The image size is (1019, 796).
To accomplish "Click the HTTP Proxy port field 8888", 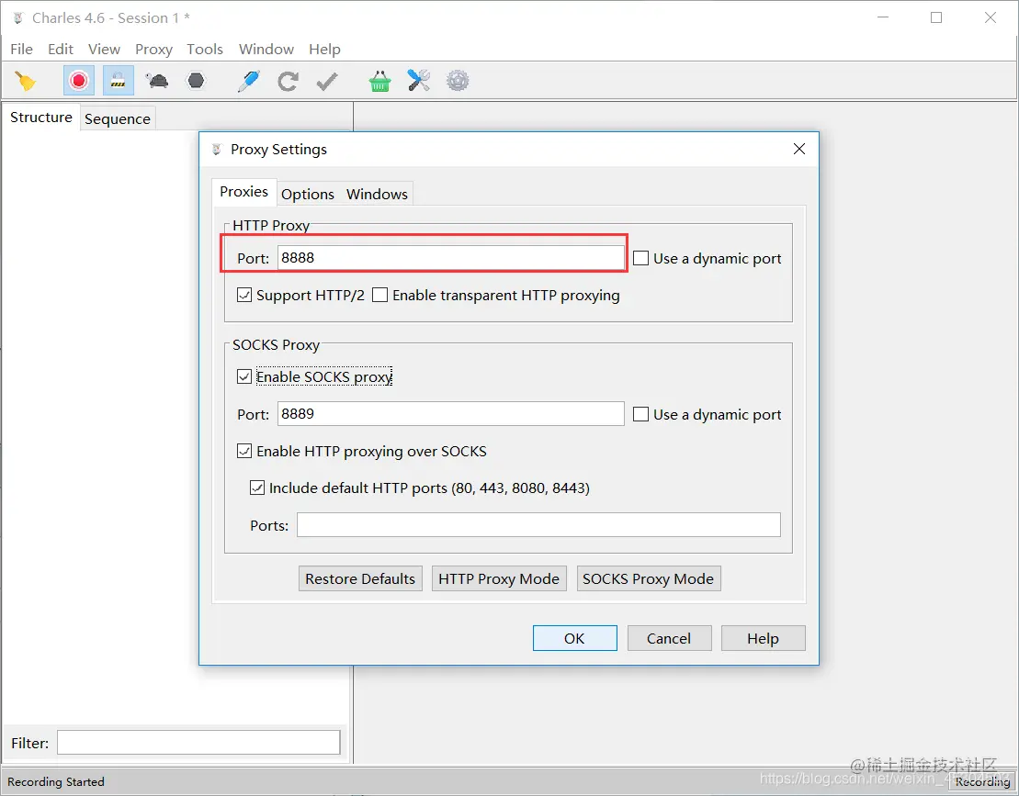I will point(450,258).
